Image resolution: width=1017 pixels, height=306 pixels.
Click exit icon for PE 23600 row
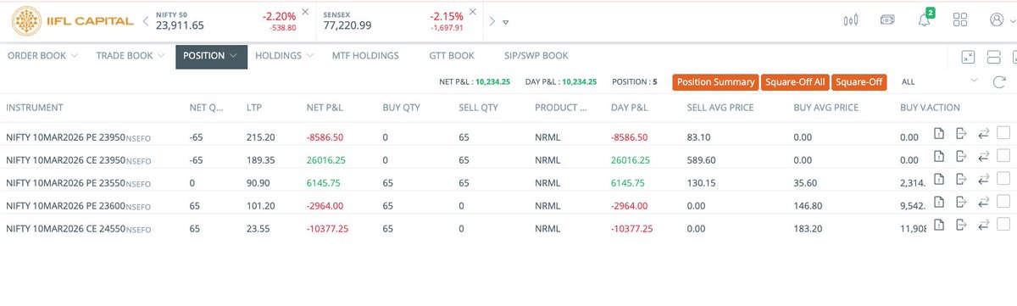pos(961,201)
